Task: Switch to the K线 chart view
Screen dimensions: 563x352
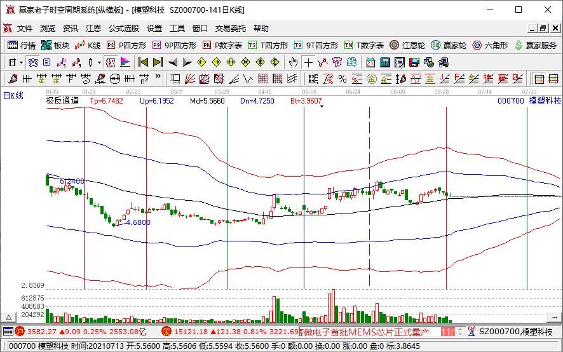Action: 88,45
